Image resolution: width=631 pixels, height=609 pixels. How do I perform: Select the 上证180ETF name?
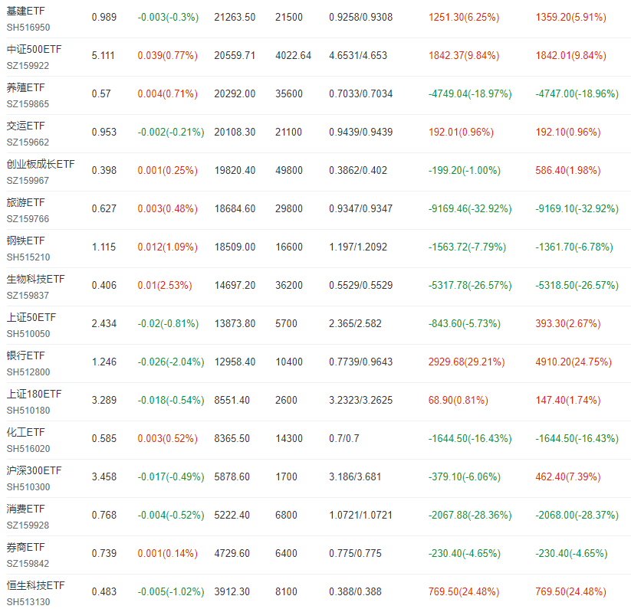pos(35,394)
